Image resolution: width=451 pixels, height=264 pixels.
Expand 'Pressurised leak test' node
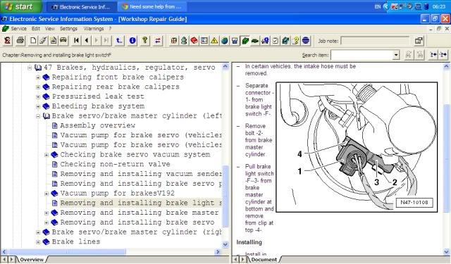(x=38, y=97)
